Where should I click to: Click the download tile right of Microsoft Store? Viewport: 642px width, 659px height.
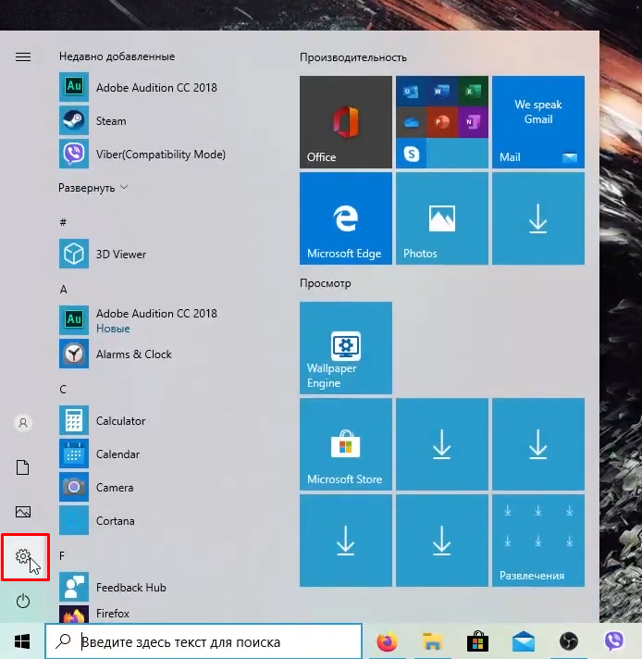click(442, 444)
